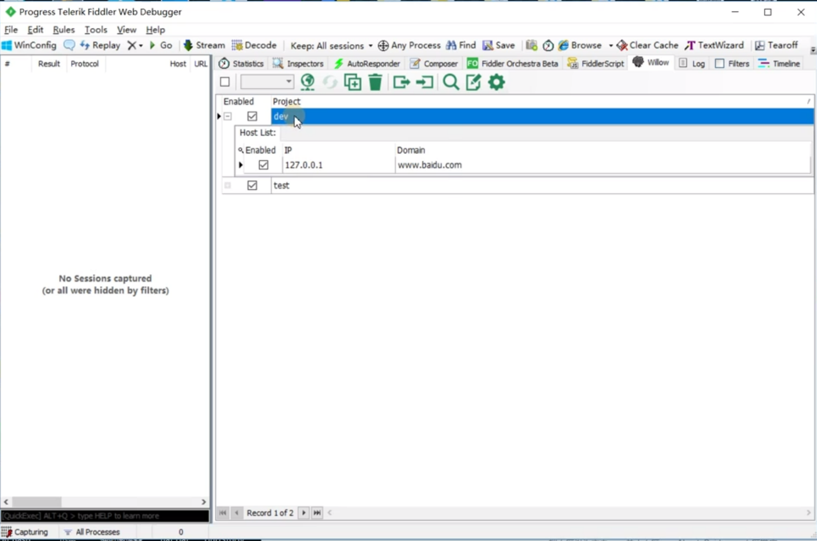Open the Keep: All sessions dropdown

pos(331,46)
